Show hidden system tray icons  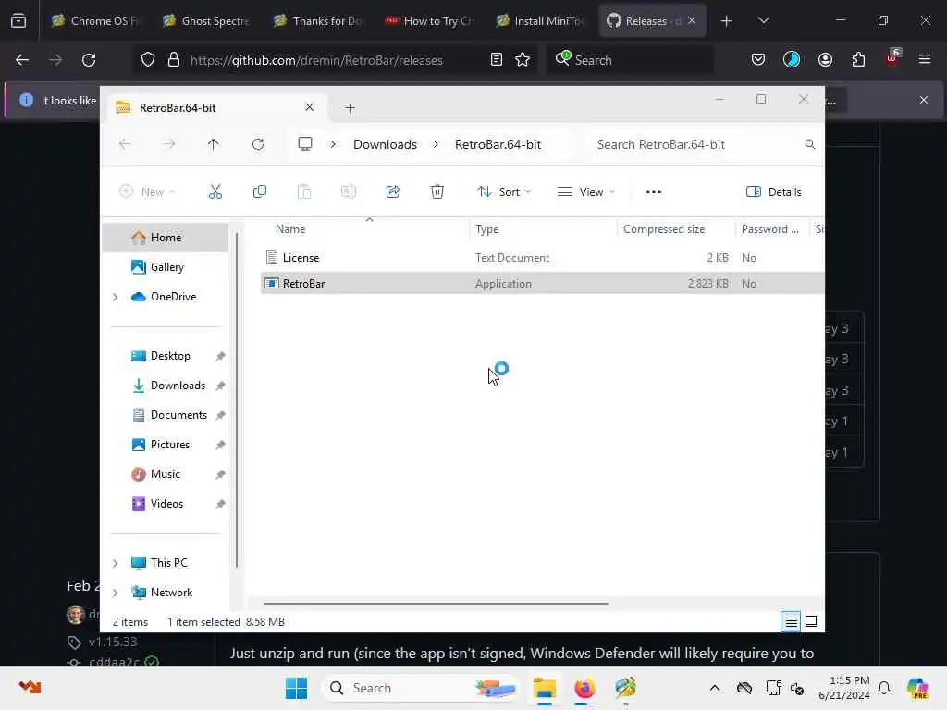coord(715,688)
